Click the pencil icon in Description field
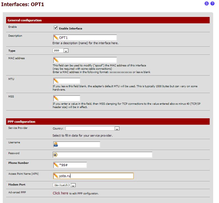Viewport: 219px width, 203px height. click(x=56, y=37)
